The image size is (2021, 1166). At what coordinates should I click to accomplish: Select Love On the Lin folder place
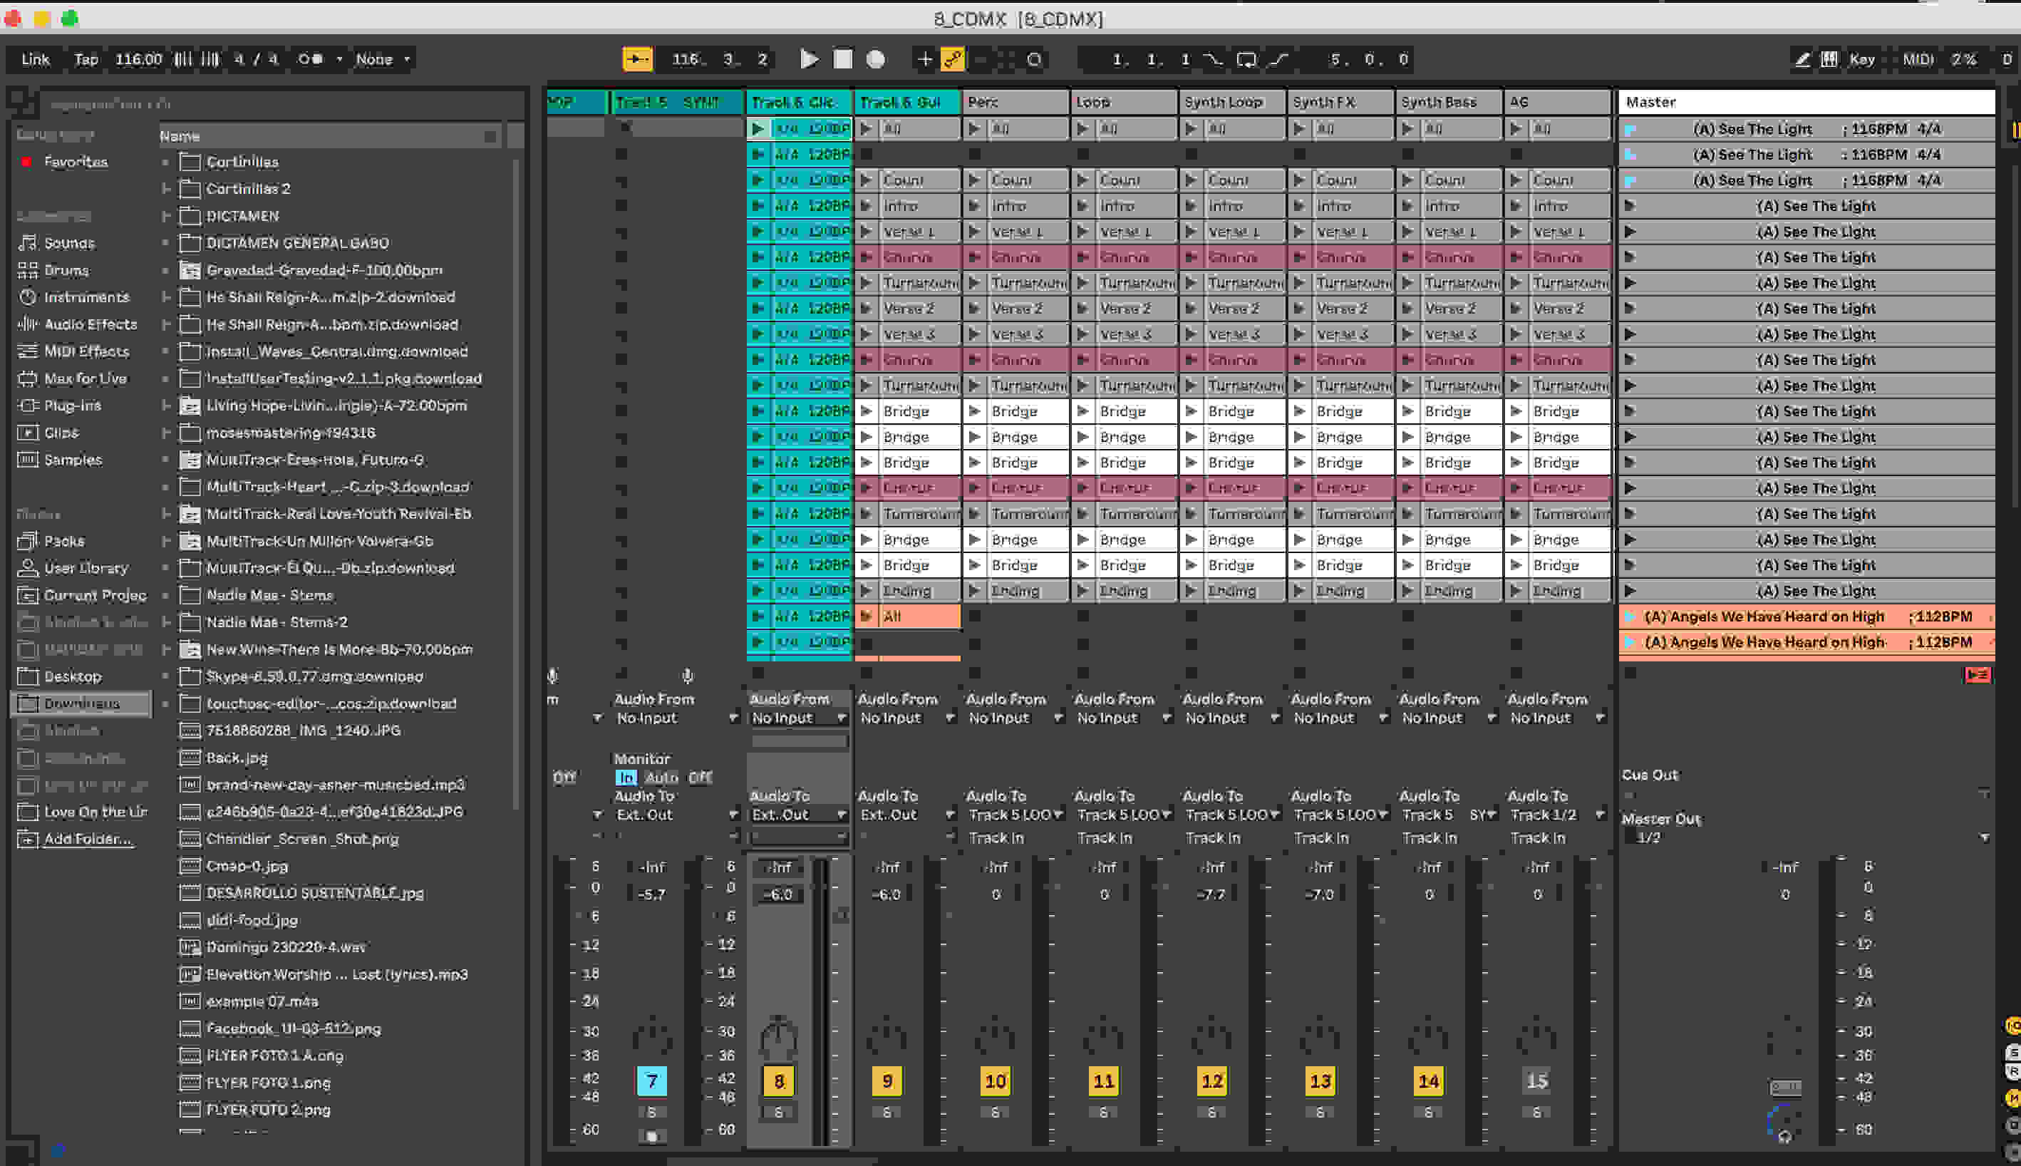coord(83,811)
